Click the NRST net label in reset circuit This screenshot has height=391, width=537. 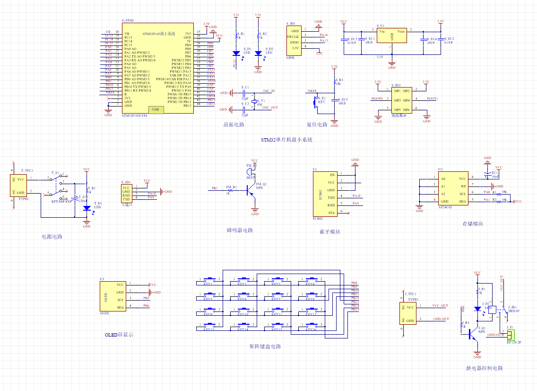point(312,91)
